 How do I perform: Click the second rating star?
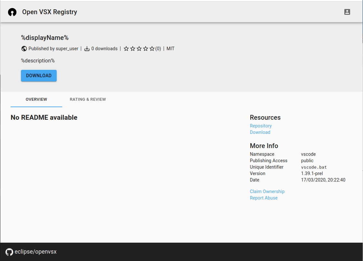click(x=133, y=48)
